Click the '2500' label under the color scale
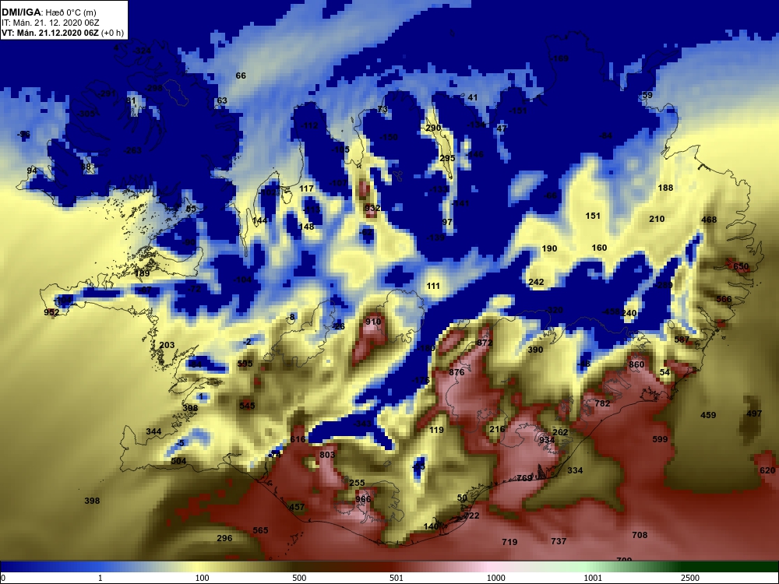 (690, 578)
